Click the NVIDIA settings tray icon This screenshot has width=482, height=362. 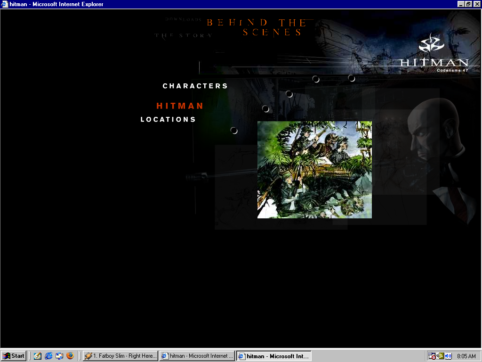(440, 356)
